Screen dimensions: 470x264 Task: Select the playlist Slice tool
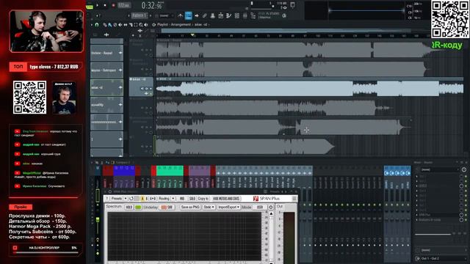pyautogui.click(x=131, y=25)
